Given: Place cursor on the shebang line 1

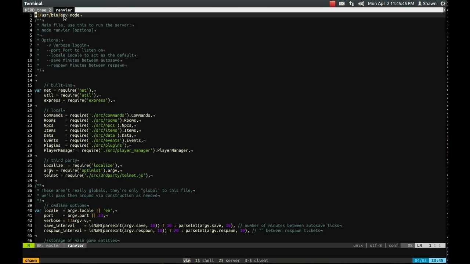Looking at the screenshot, I should pos(58,15).
